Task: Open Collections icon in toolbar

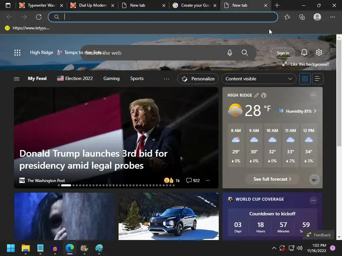Action: click(x=302, y=17)
